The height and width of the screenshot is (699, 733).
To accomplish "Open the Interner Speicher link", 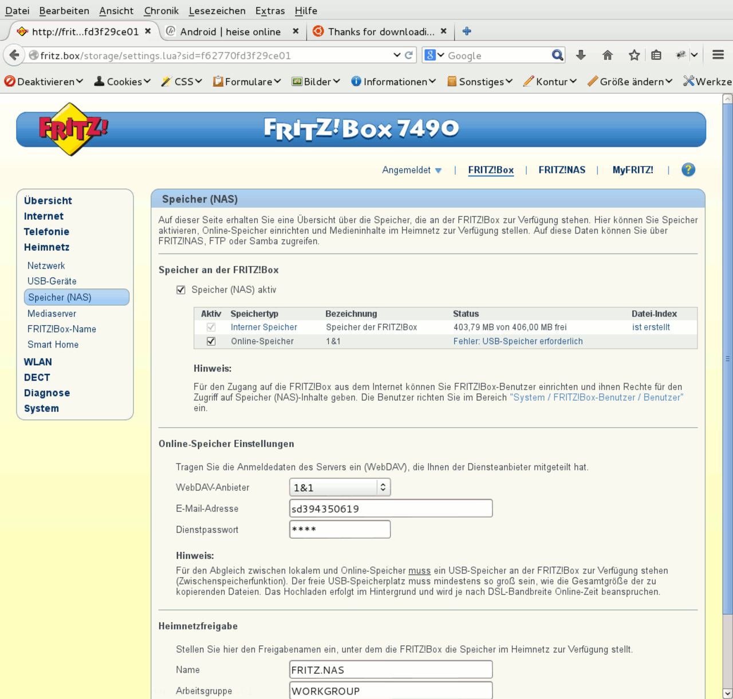I will [x=264, y=327].
